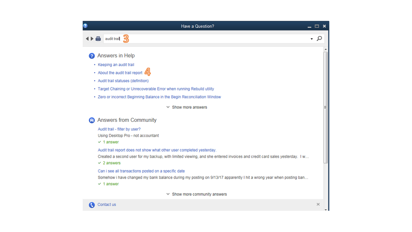412x232 pixels.
Task: Click the Answers from Community icon
Action: (92, 120)
